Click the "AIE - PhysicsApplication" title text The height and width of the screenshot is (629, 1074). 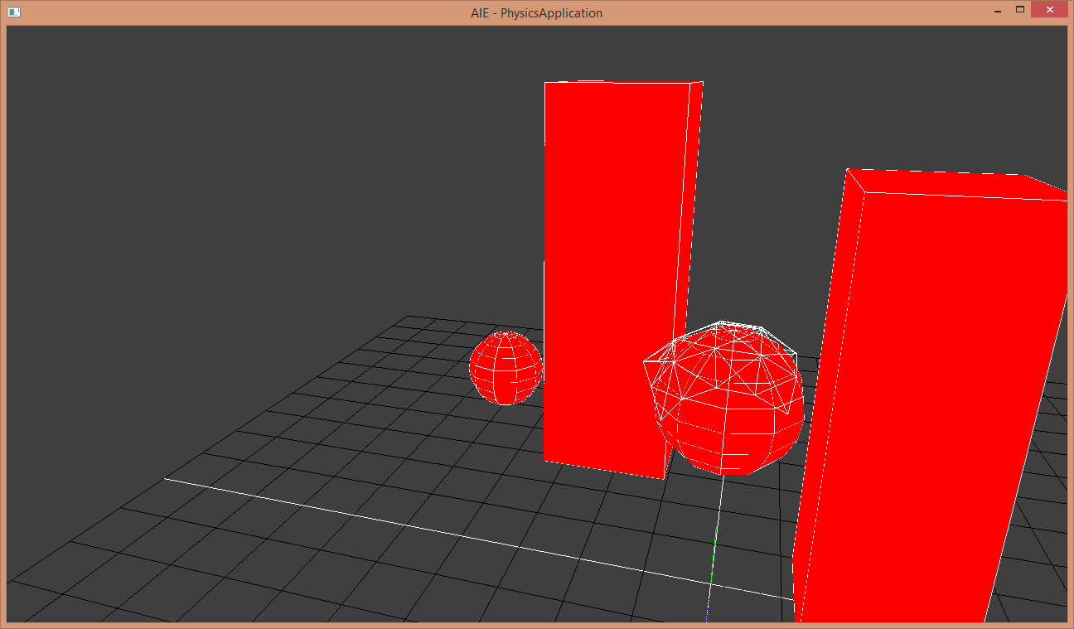pos(536,12)
